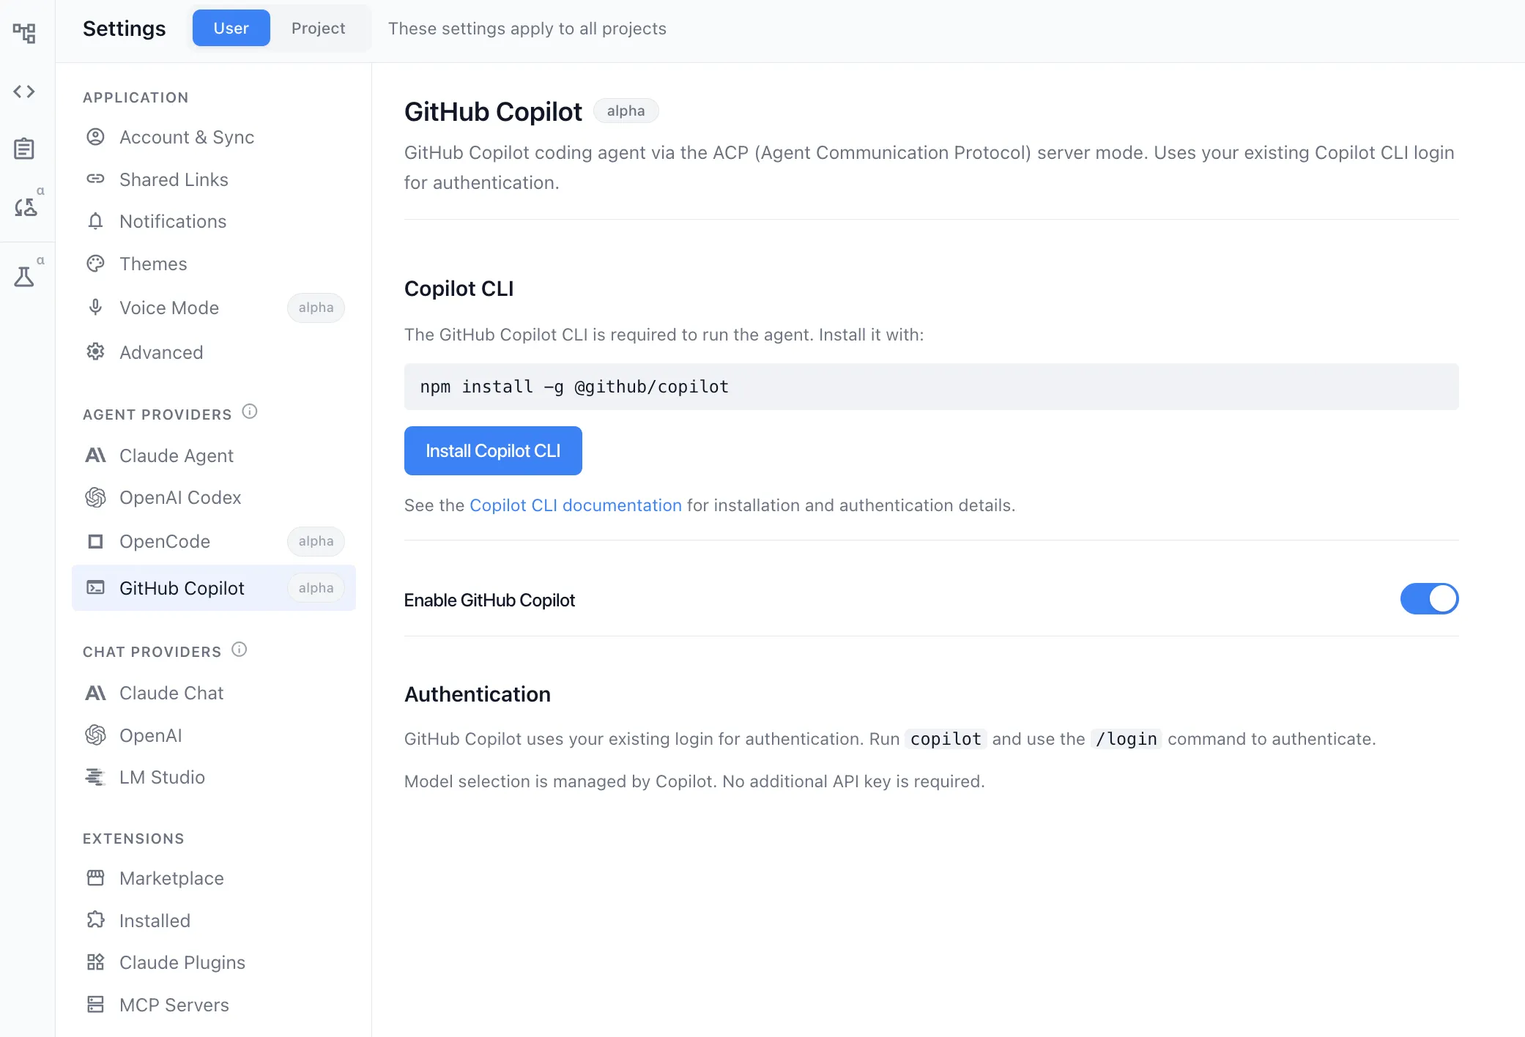The height and width of the screenshot is (1037, 1525).
Task: Open LM Studio provider settings
Action: [x=214, y=777]
